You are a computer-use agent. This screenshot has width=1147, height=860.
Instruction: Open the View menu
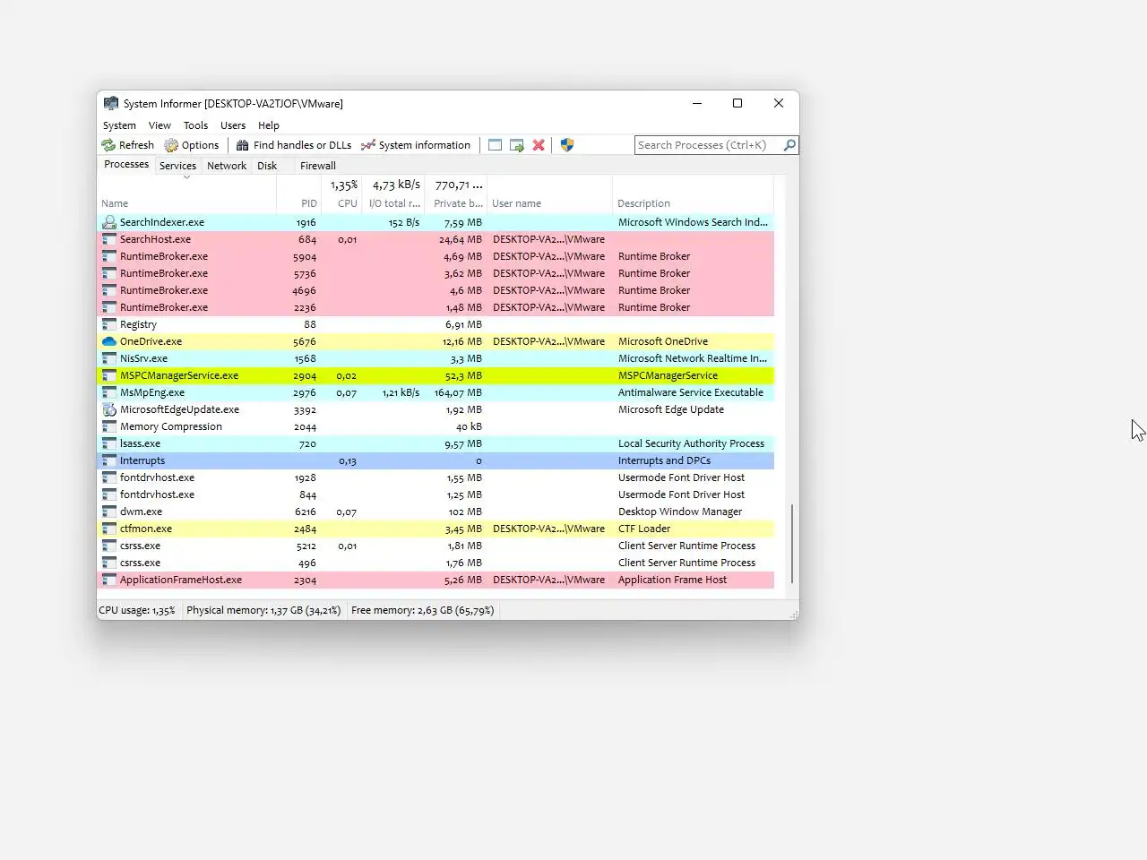point(160,125)
